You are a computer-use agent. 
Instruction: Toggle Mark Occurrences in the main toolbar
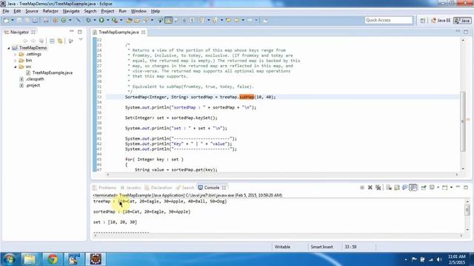coord(169,20)
